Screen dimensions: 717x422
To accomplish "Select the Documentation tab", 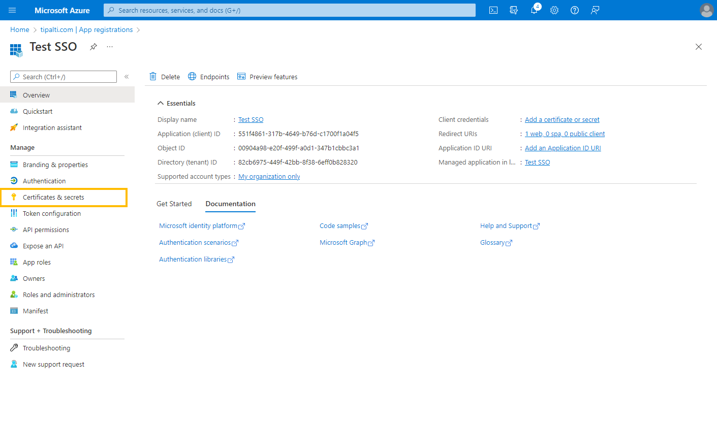I will pos(230,204).
